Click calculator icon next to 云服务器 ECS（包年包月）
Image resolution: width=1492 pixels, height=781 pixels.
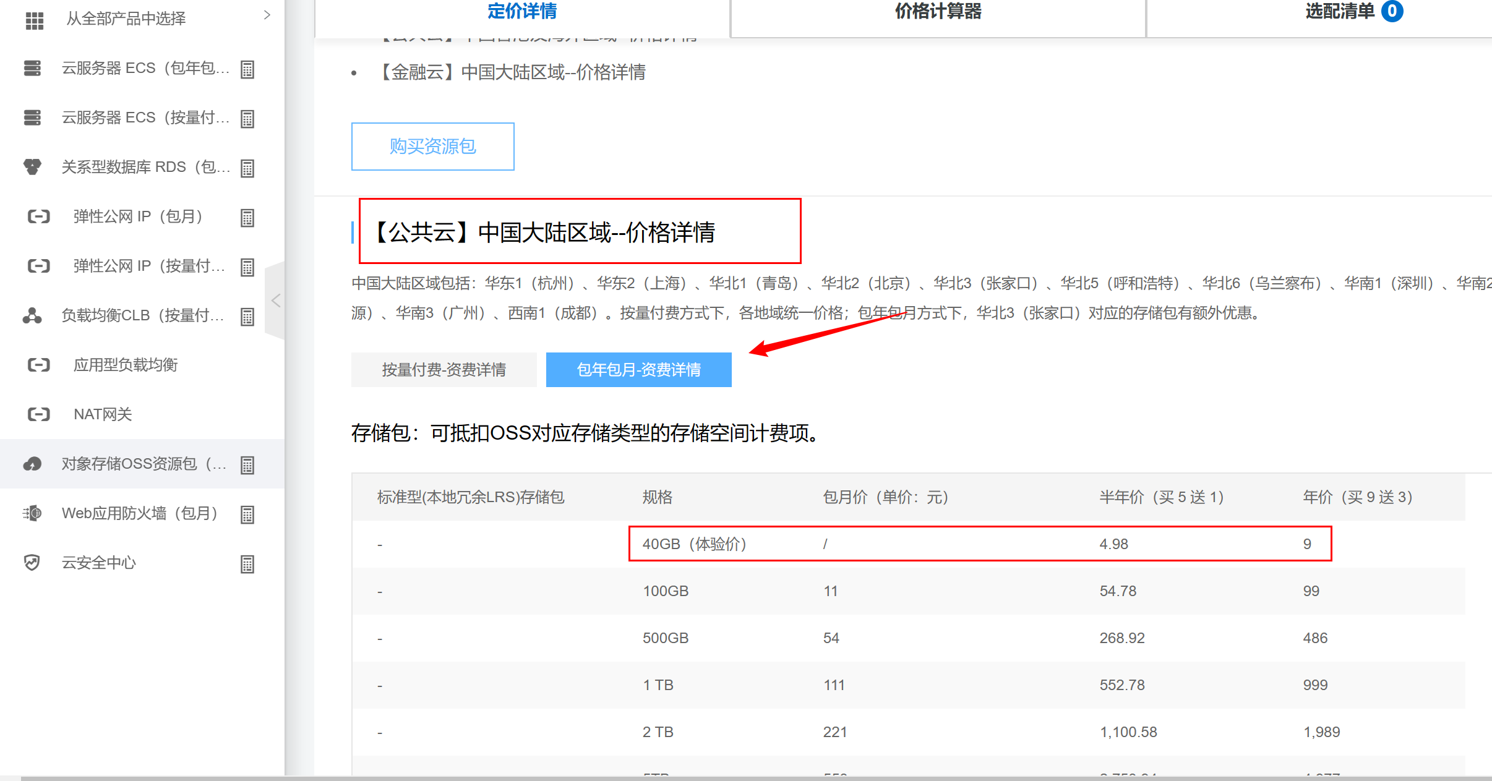tap(247, 69)
